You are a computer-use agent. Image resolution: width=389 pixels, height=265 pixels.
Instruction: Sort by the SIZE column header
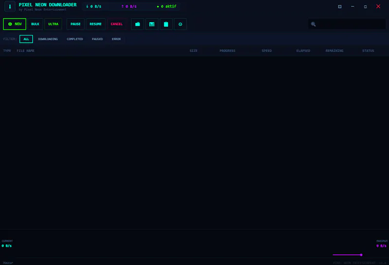[194, 51]
